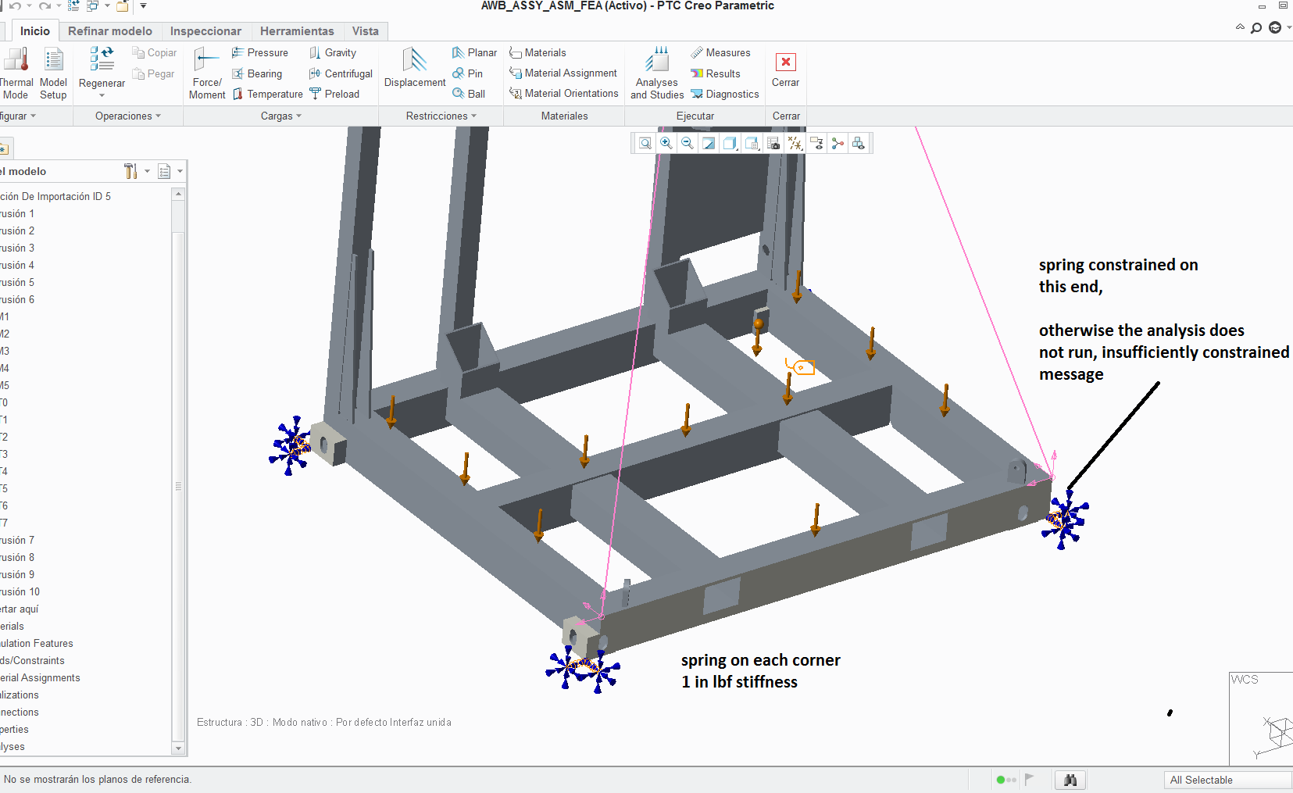
Task: Click the Copiar button
Action: [x=155, y=52]
